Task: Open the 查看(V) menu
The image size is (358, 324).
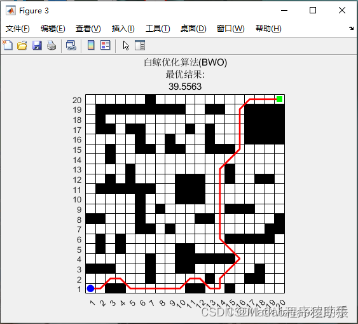Action: point(88,29)
